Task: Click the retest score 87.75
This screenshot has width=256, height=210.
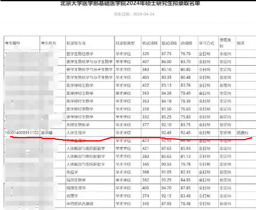Action: coord(166,54)
